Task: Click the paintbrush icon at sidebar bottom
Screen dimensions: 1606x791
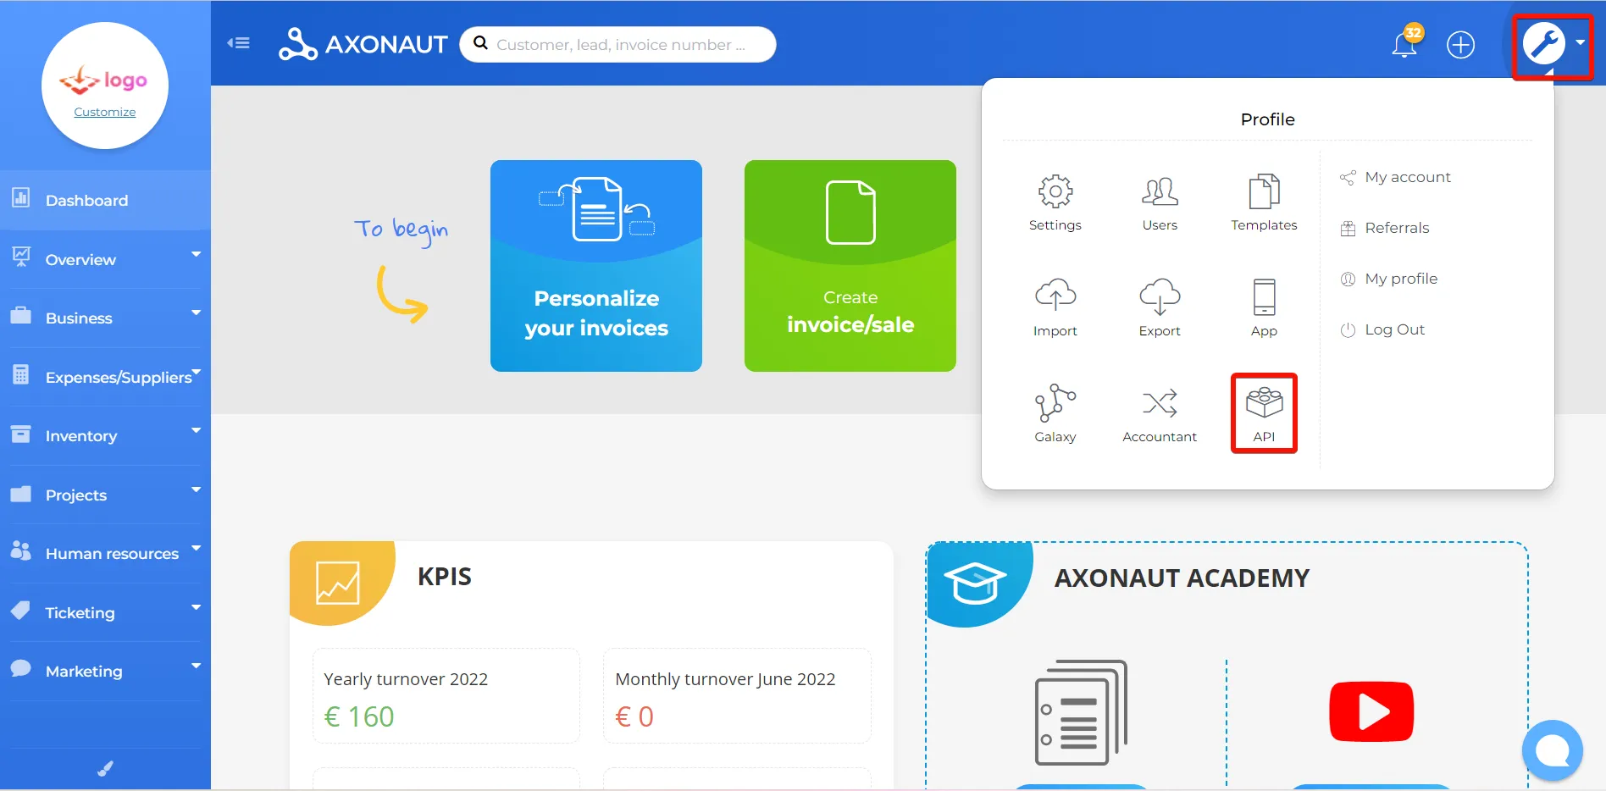Action: point(105,769)
